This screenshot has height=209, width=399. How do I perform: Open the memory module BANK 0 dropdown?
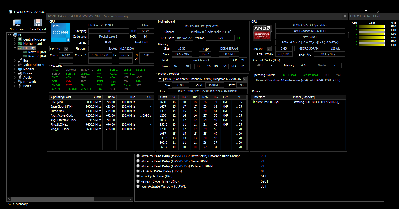[x=245, y=79]
